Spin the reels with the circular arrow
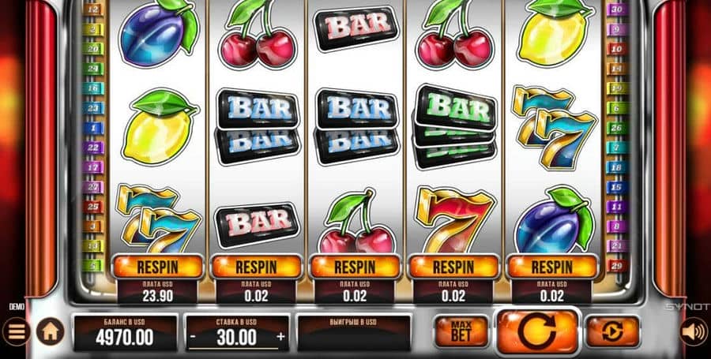711x359 pixels. (537, 333)
